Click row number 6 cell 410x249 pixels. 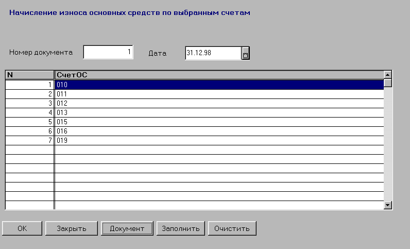(x=29, y=131)
